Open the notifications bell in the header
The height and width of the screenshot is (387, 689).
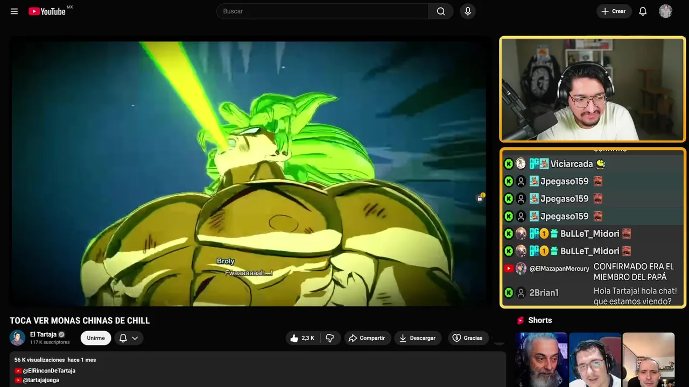tap(643, 11)
